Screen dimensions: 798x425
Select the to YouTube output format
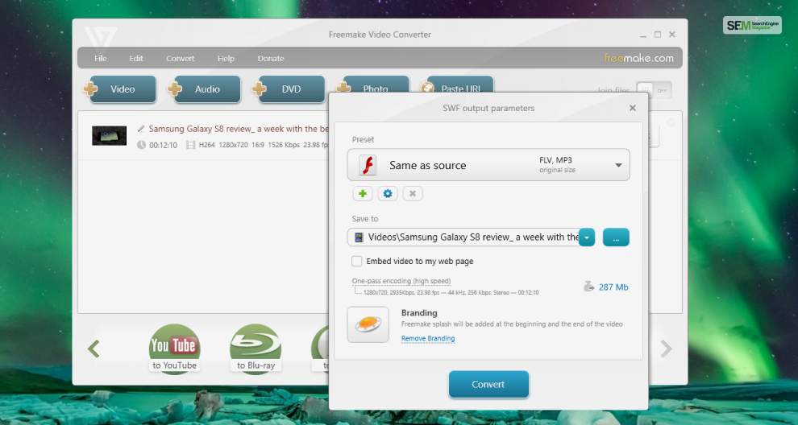pos(174,349)
